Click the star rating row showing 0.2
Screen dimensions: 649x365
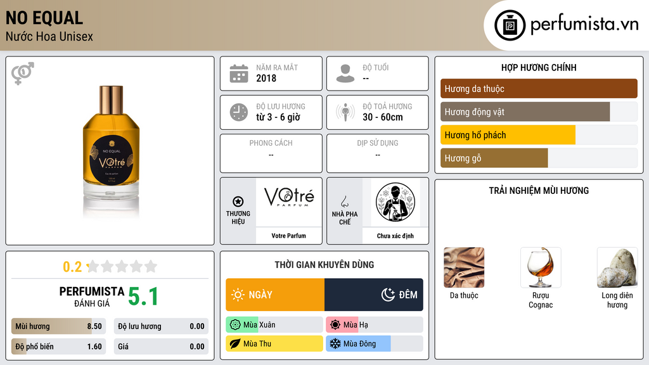pyautogui.click(x=110, y=267)
